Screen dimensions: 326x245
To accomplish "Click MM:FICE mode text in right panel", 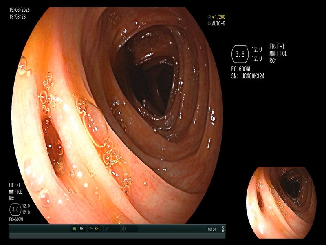I will (278, 53).
